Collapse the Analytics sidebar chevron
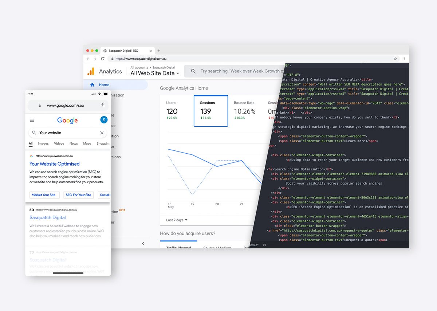The image size is (437, 311). point(143,243)
